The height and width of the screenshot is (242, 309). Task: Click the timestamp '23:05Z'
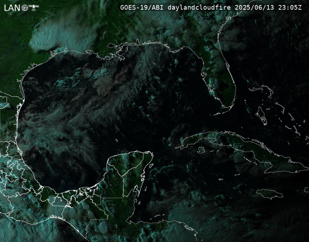tap(290, 8)
